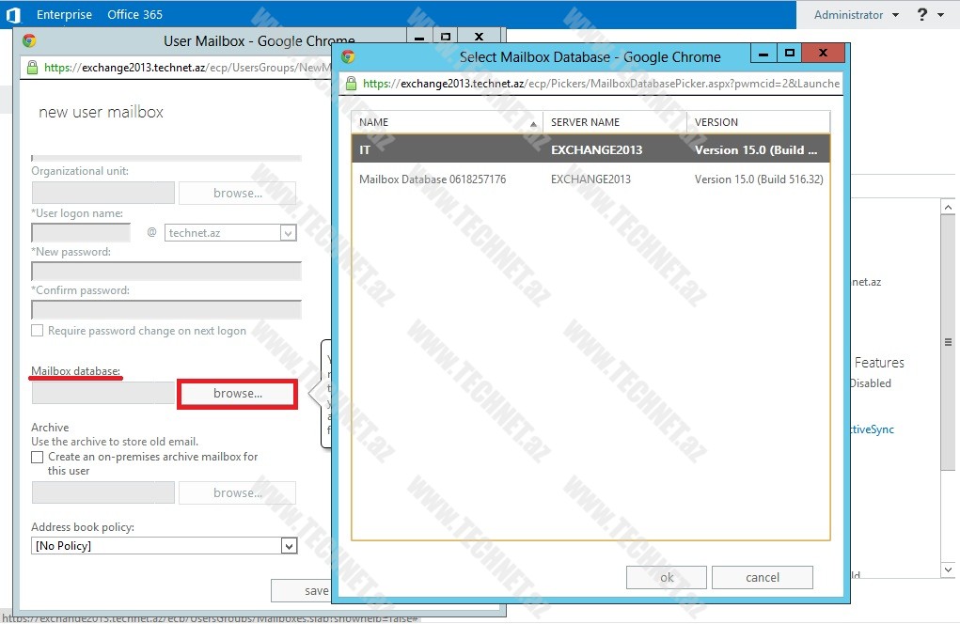Check Create an on-premises archive mailbox
This screenshot has height=624, width=960.
pos(38,457)
